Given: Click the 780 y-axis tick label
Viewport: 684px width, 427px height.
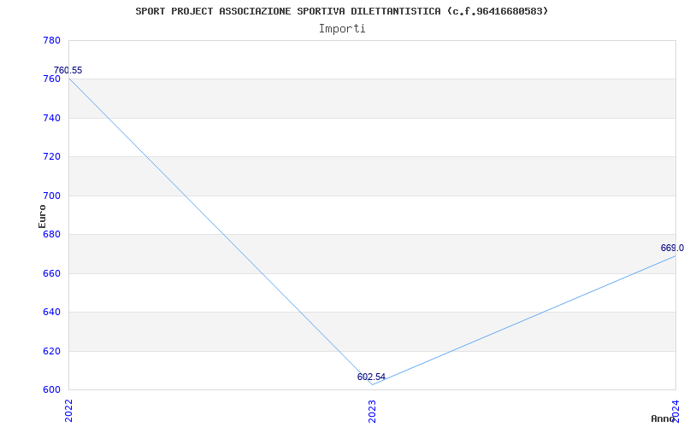Looking at the screenshot, I should pyautogui.click(x=51, y=40).
